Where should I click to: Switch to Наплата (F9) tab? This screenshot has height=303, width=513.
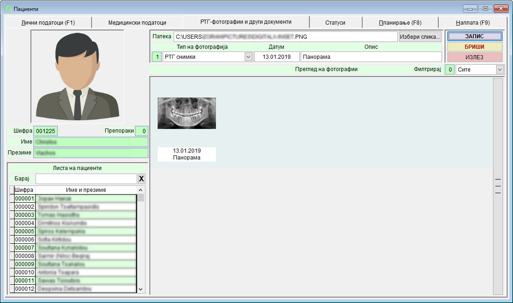coord(472,22)
